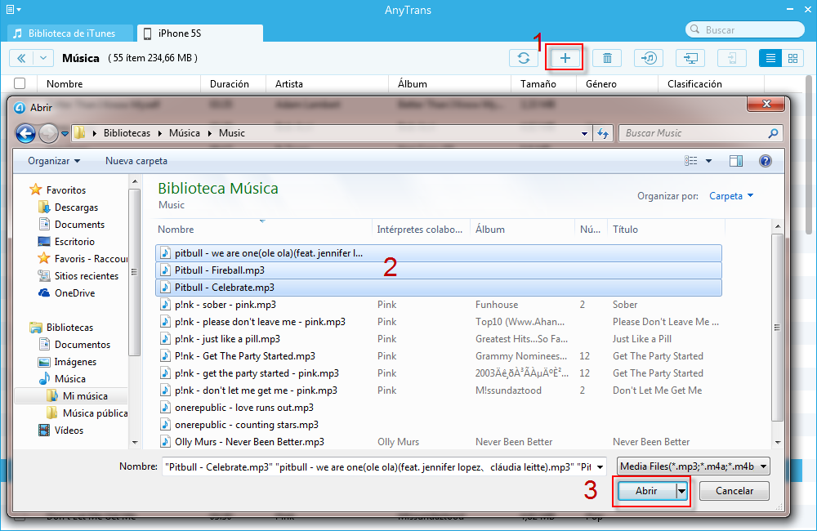817x531 pixels.
Task: Open the view options dropdown arrow
Action: coord(708,161)
